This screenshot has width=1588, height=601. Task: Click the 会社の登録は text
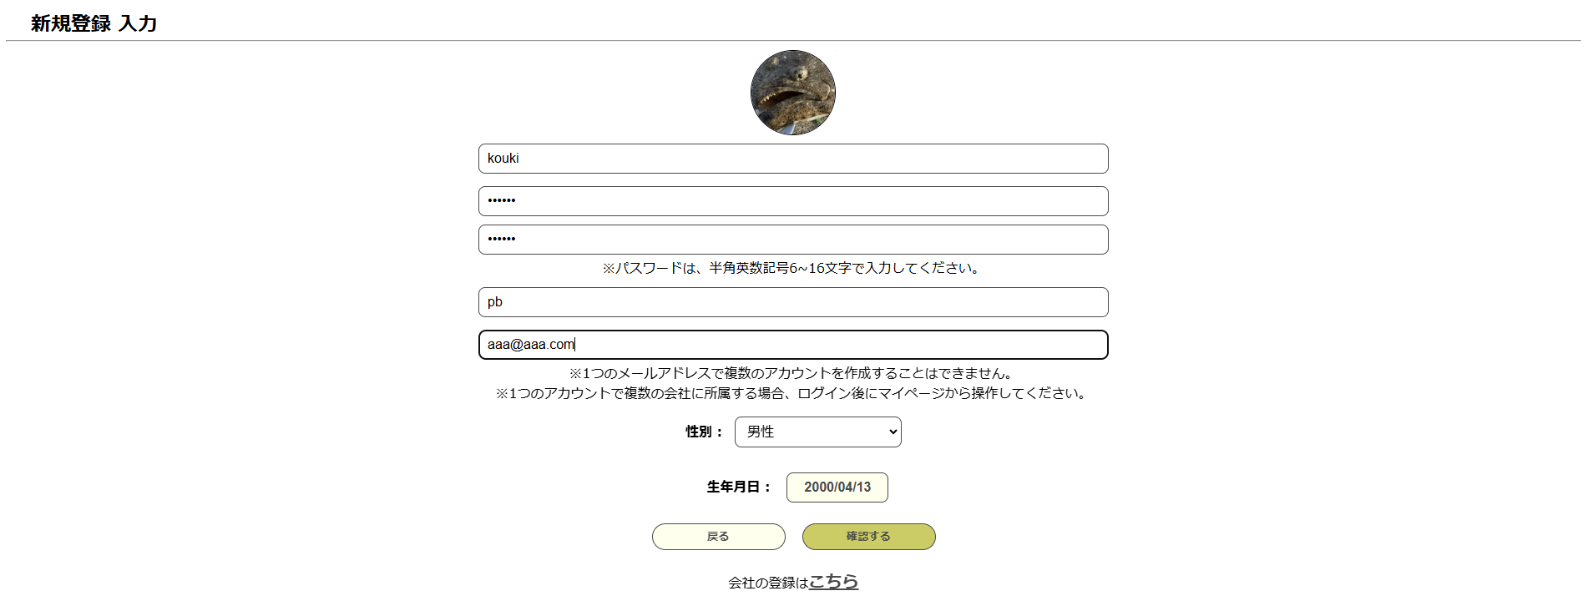pyautogui.click(x=768, y=583)
